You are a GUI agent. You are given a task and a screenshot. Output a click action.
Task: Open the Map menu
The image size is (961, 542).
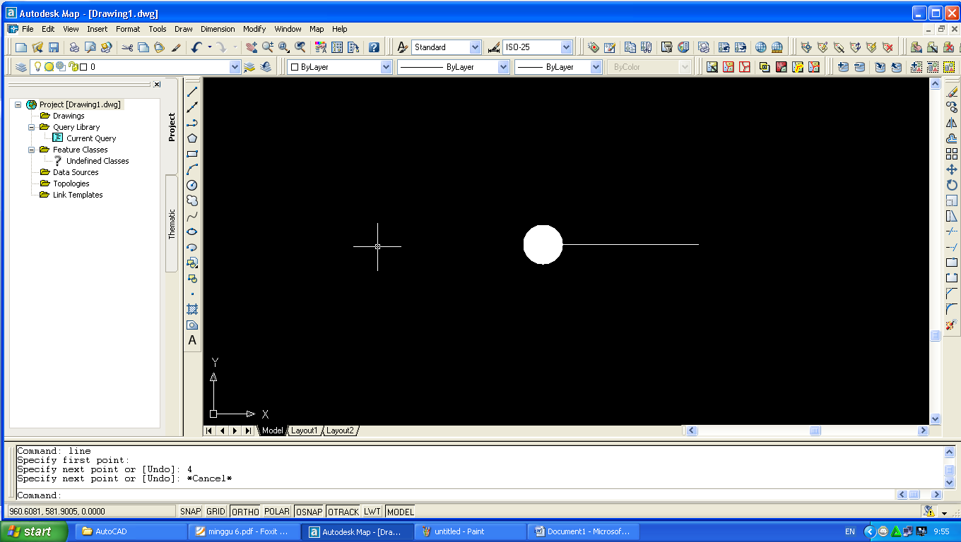[317, 29]
